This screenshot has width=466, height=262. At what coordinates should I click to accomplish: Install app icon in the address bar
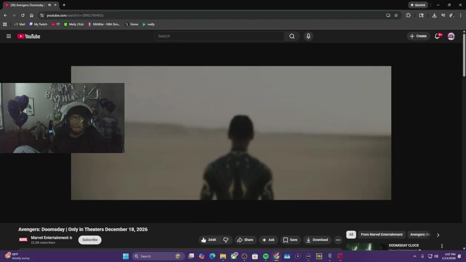(x=388, y=15)
